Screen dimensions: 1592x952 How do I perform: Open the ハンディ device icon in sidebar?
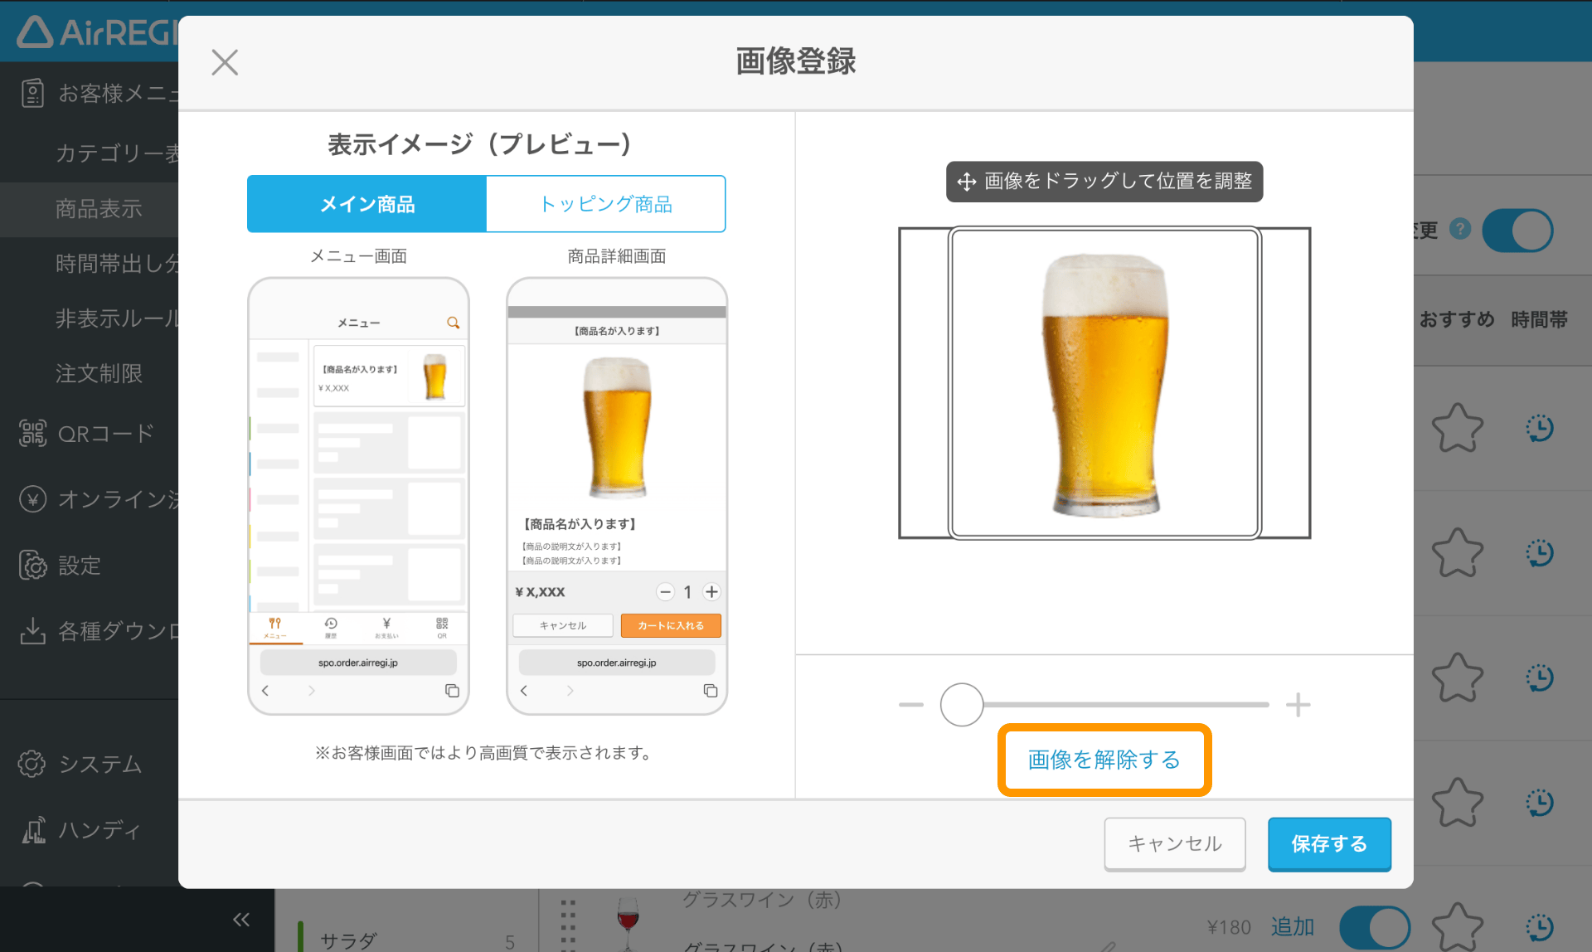pyautogui.click(x=33, y=829)
